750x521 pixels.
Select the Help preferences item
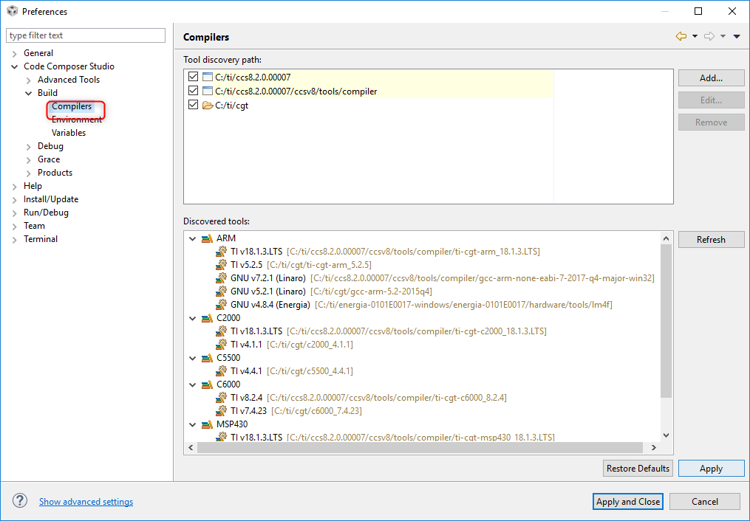point(33,186)
